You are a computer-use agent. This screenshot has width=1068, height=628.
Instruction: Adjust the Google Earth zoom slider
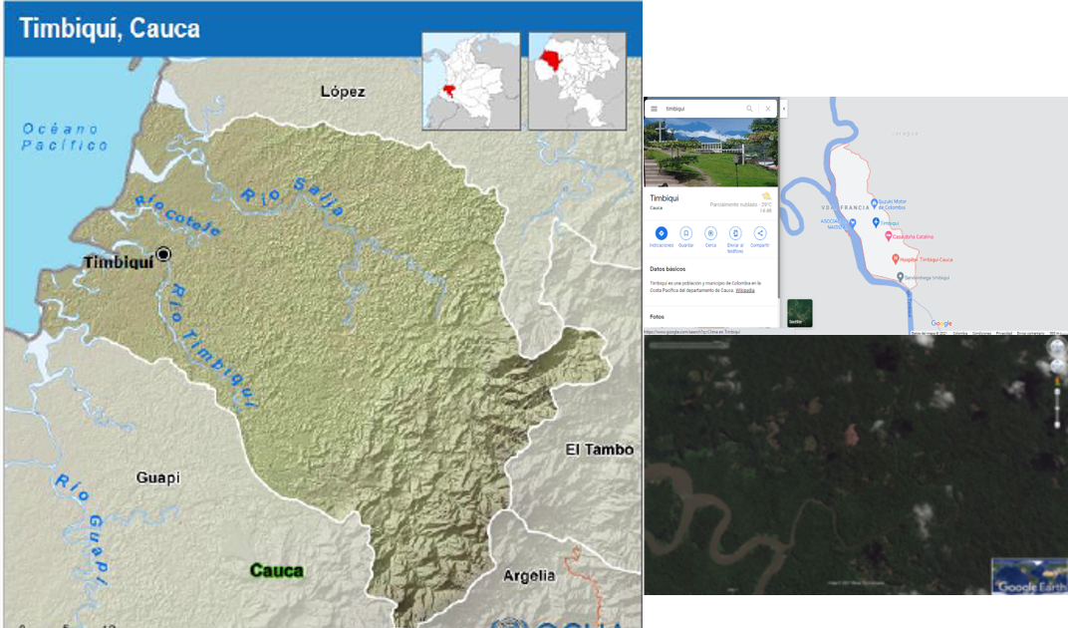[1057, 409]
